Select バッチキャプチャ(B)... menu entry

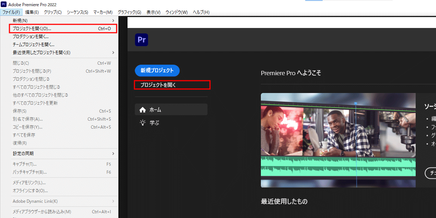coord(63,172)
